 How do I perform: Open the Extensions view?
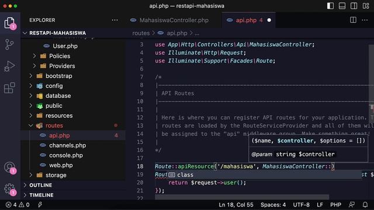point(9,88)
